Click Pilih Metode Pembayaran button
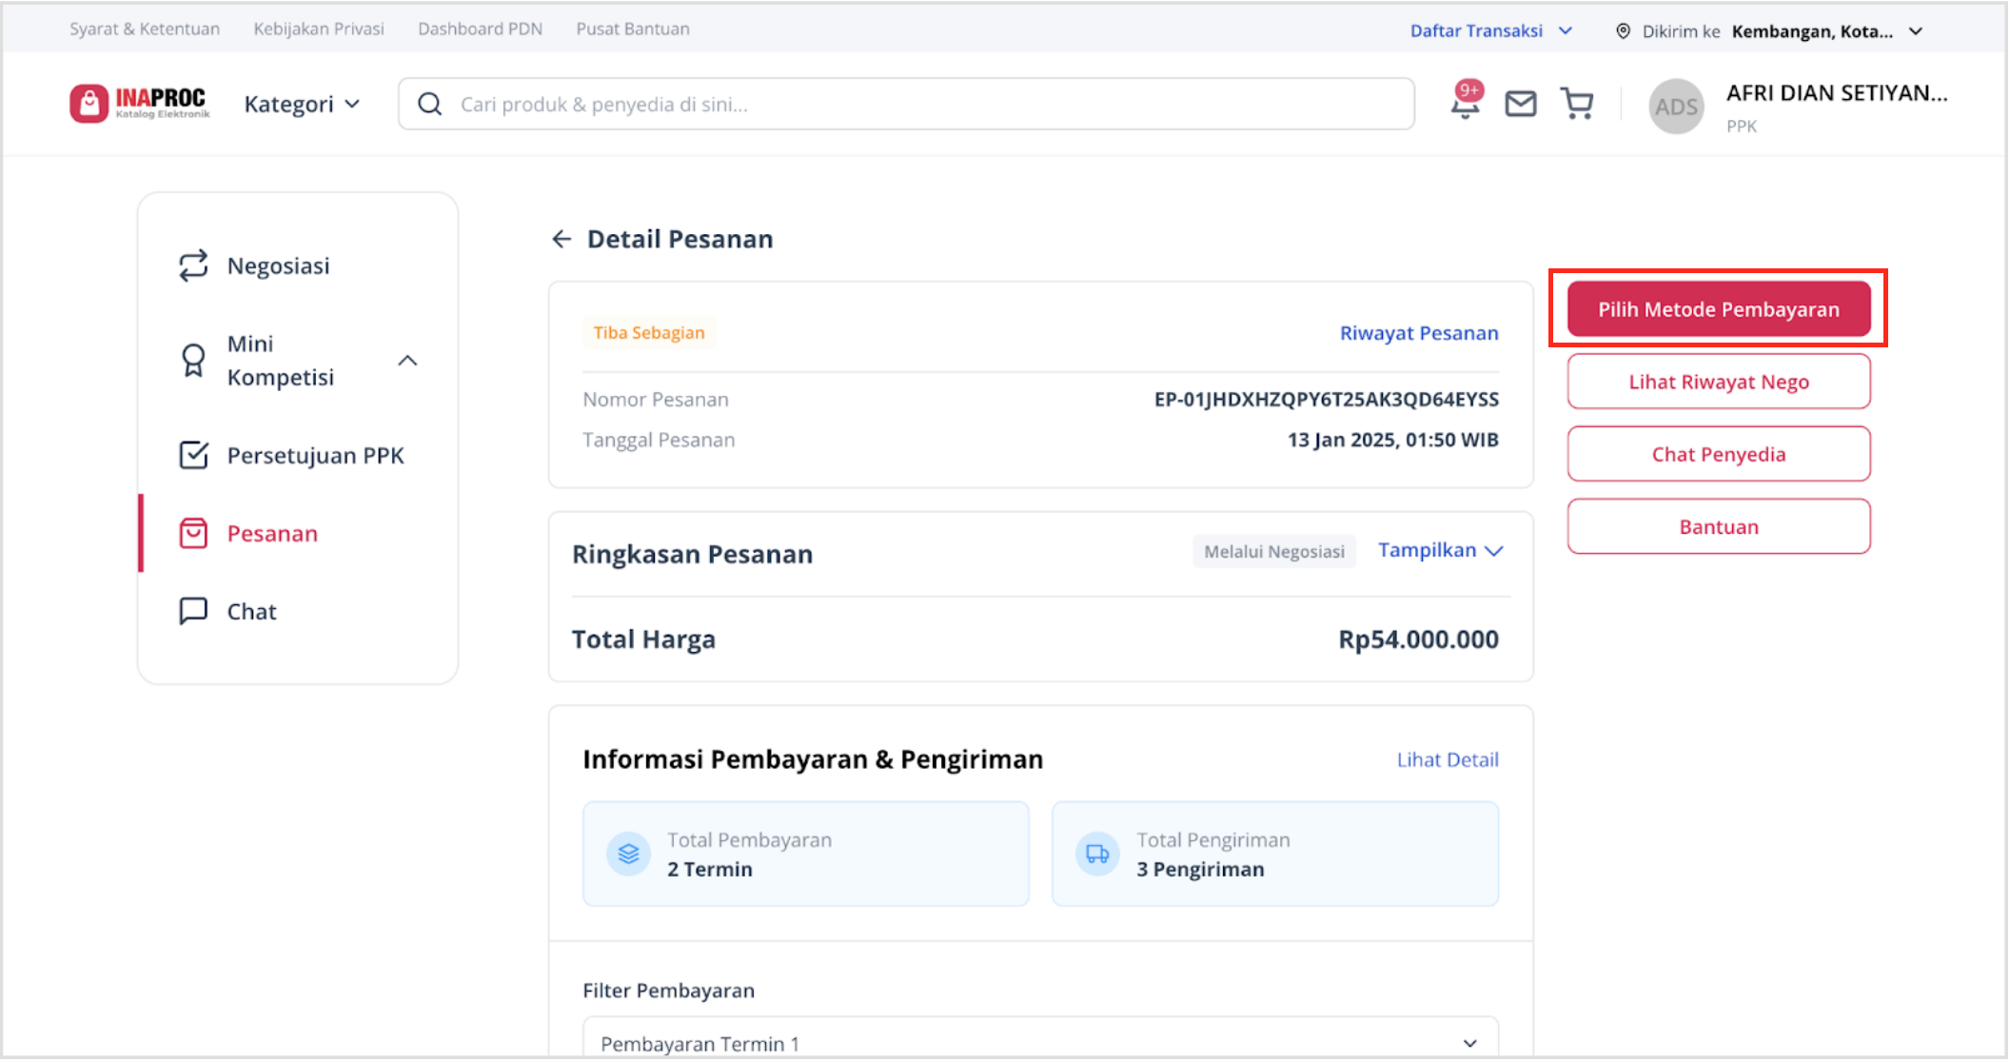Screen dimensions: 2010x1062 point(1718,309)
